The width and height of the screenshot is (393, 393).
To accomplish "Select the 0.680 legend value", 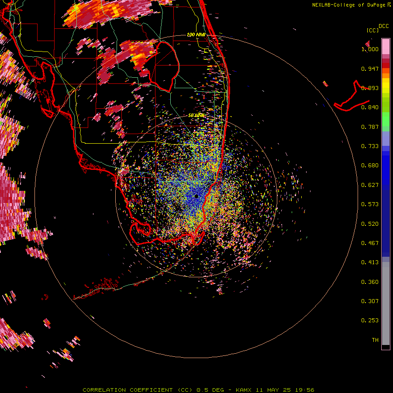I will click(370, 165).
